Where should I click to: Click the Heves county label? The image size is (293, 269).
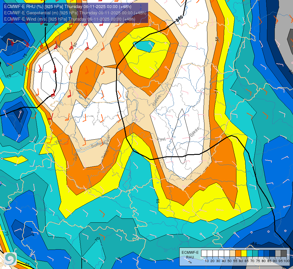[157, 101]
